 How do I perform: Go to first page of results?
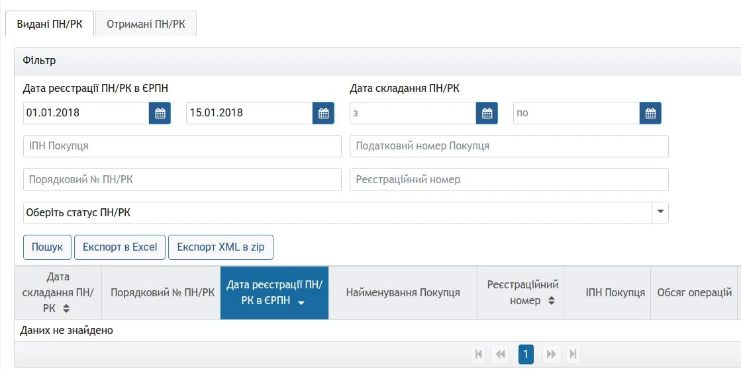tap(479, 354)
